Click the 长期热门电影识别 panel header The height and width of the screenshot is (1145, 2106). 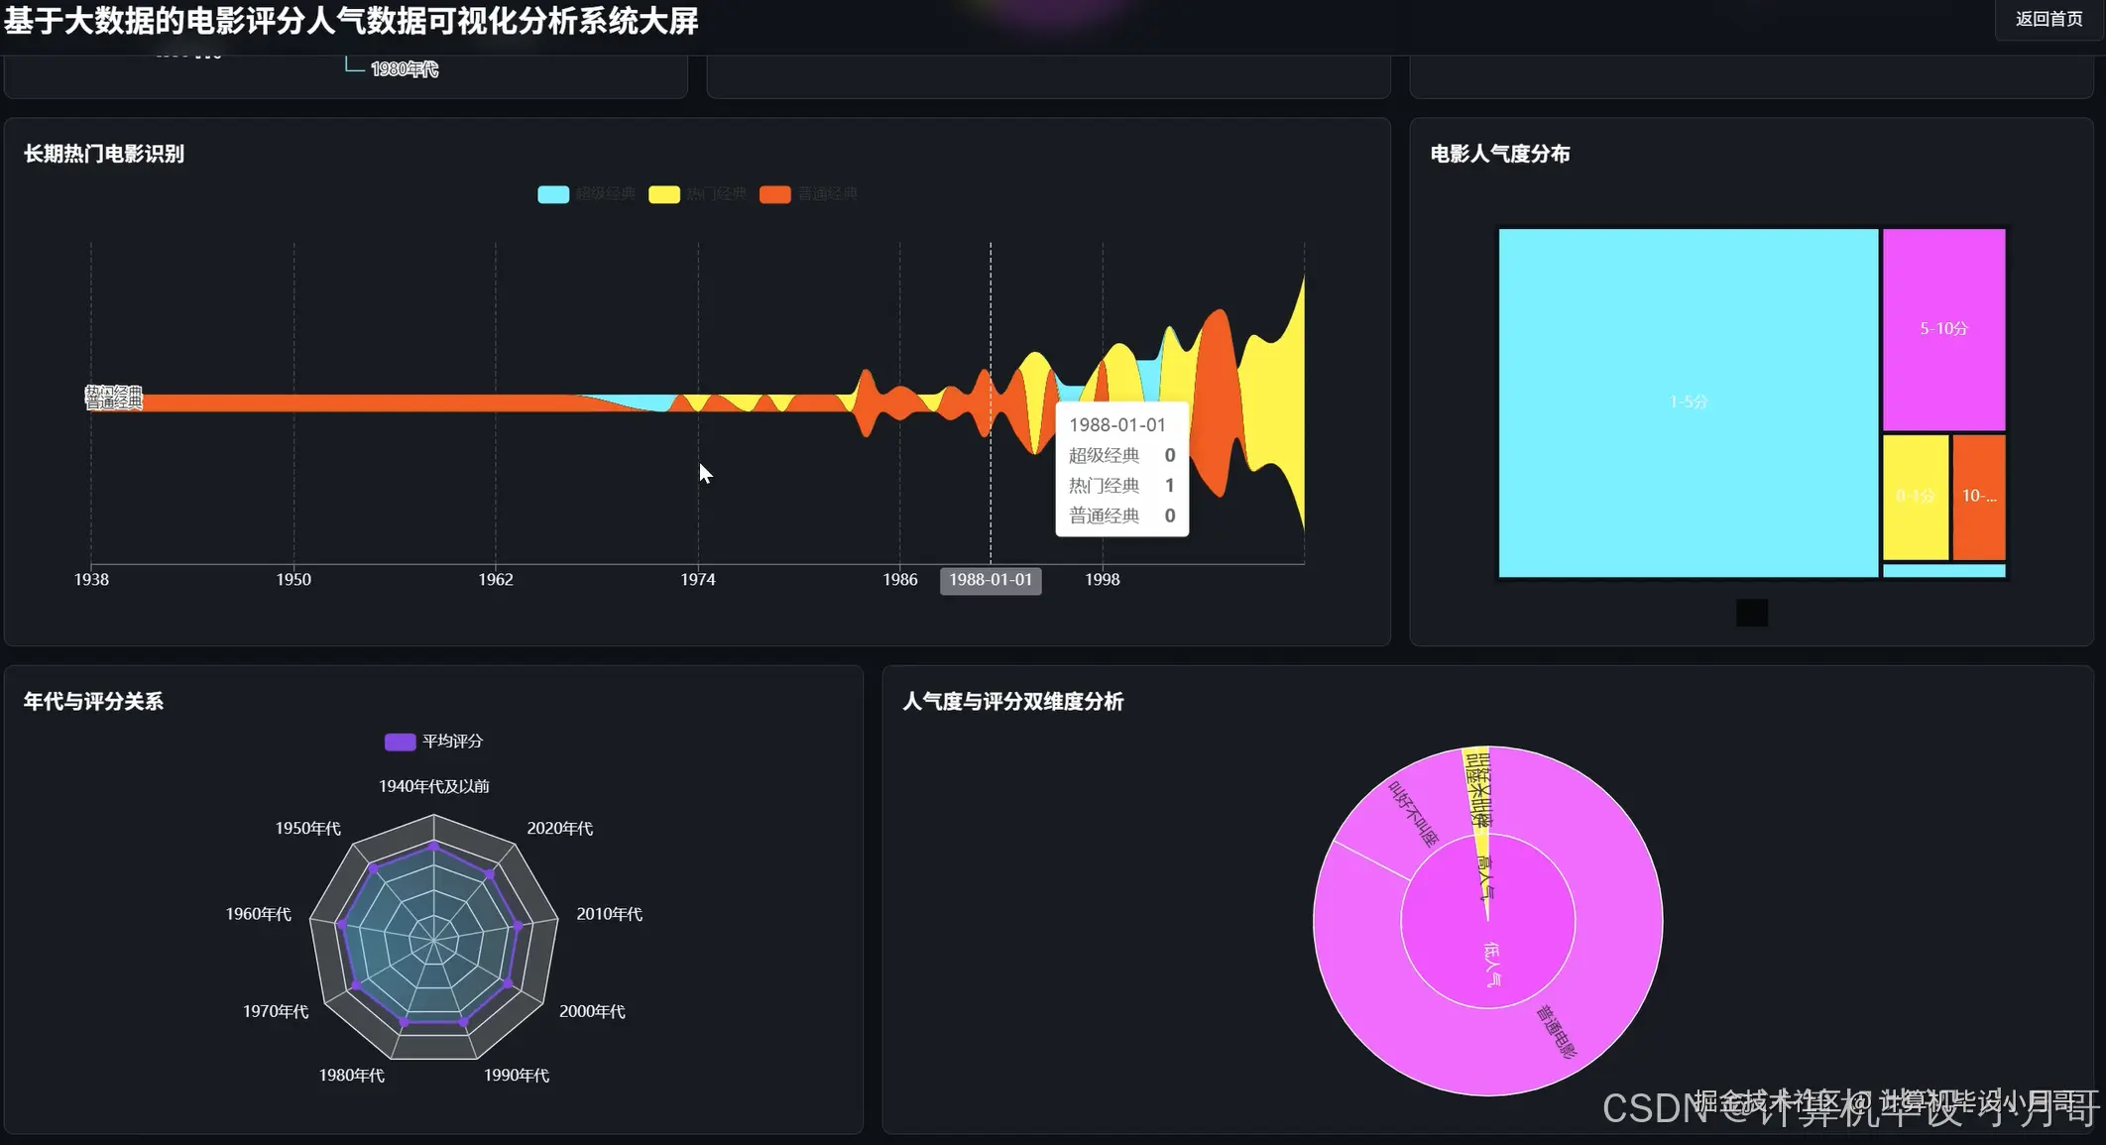tap(106, 155)
